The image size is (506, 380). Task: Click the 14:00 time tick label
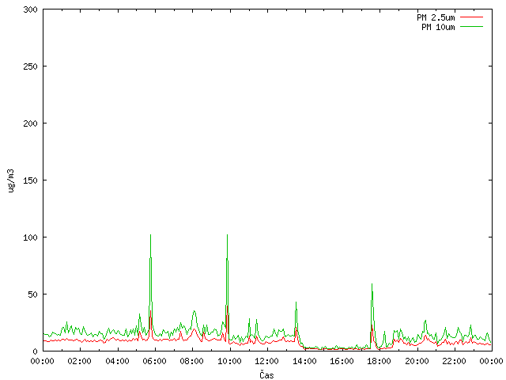(304, 361)
